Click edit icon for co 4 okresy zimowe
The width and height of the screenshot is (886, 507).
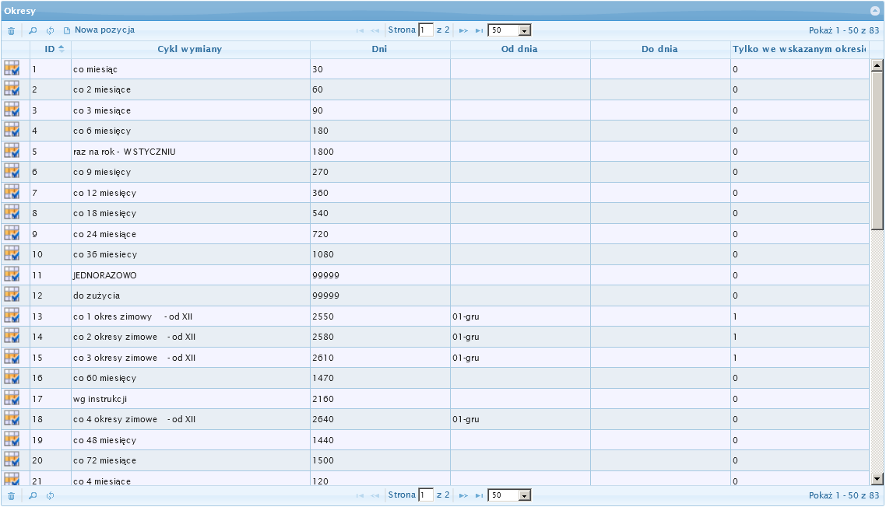(x=12, y=419)
